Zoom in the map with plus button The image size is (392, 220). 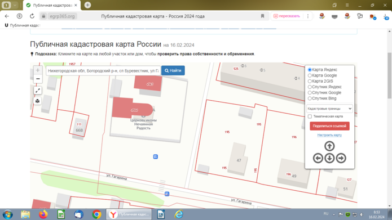click(x=38, y=70)
